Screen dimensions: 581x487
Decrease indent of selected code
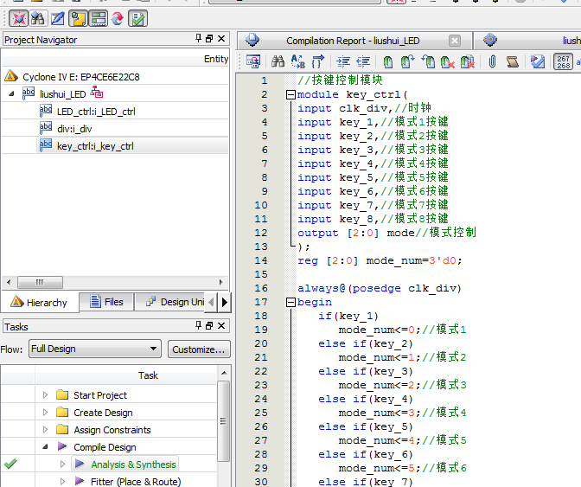tap(363, 61)
